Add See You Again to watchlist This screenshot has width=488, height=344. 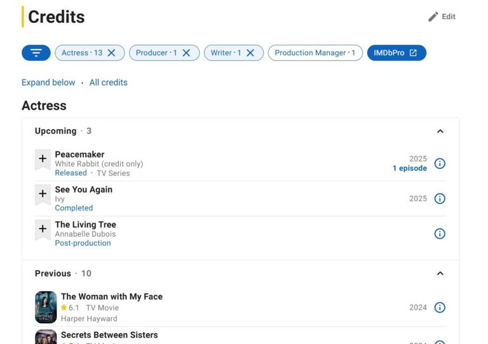43,194
